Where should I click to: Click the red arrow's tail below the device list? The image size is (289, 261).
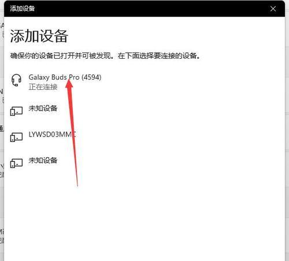pyautogui.click(x=77, y=183)
